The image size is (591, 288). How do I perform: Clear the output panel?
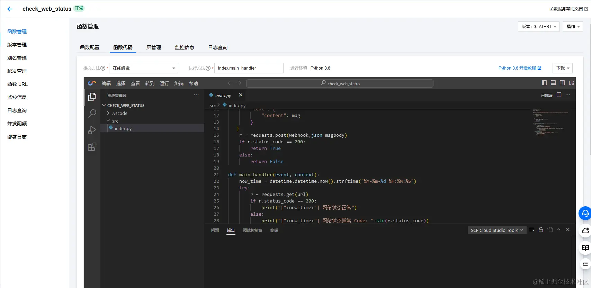tap(532, 229)
